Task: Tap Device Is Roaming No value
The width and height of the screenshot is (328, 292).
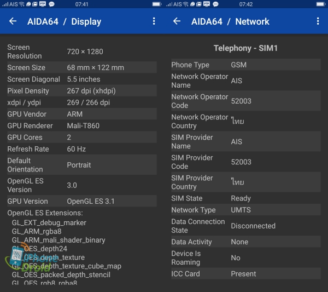Action: (x=236, y=258)
